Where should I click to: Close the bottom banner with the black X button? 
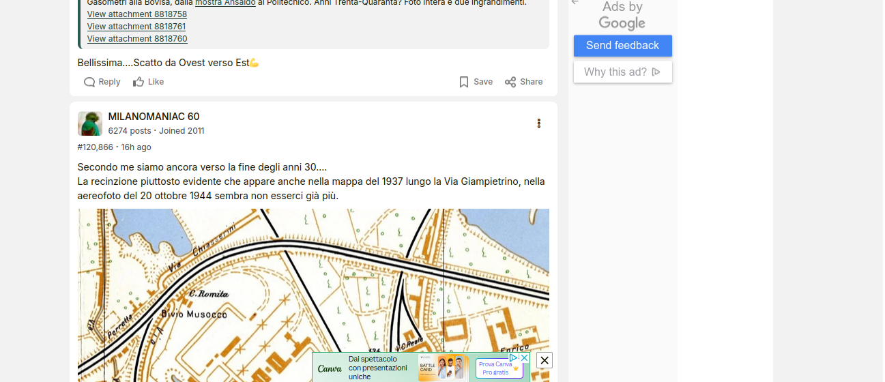(x=544, y=360)
